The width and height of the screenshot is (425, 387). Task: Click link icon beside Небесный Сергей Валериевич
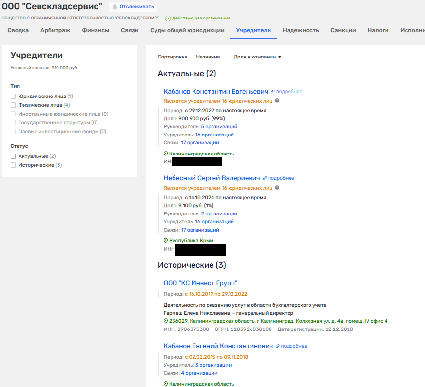coord(265,178)
